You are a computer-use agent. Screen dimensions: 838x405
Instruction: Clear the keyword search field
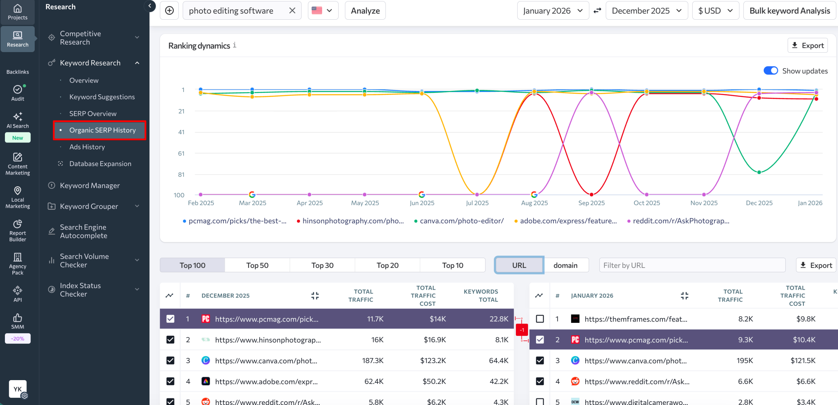click(292, 10)
